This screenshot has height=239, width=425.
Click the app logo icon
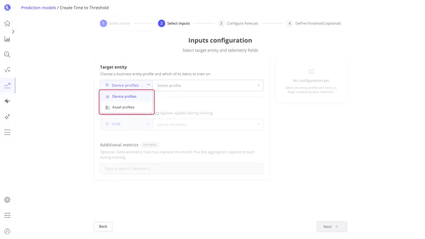click(7, 7)
